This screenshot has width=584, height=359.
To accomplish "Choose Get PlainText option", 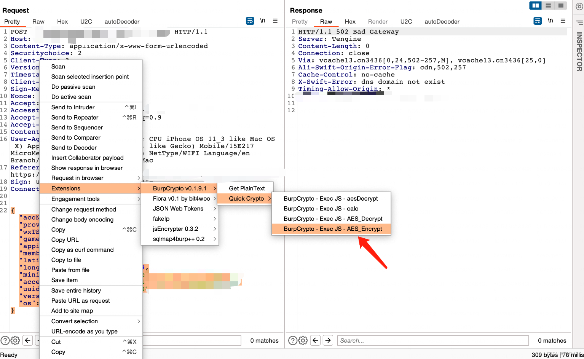I will [x=246, y=188].
